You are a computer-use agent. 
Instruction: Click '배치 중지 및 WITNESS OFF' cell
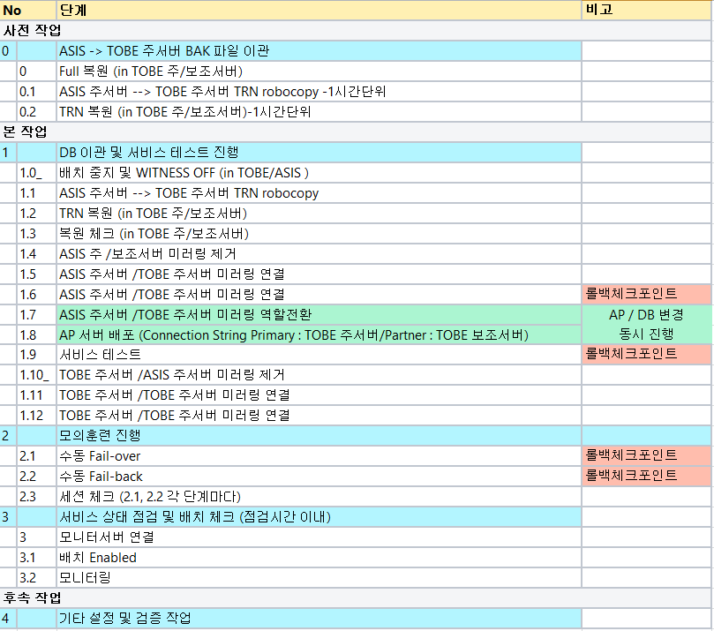tap(319, 173)
